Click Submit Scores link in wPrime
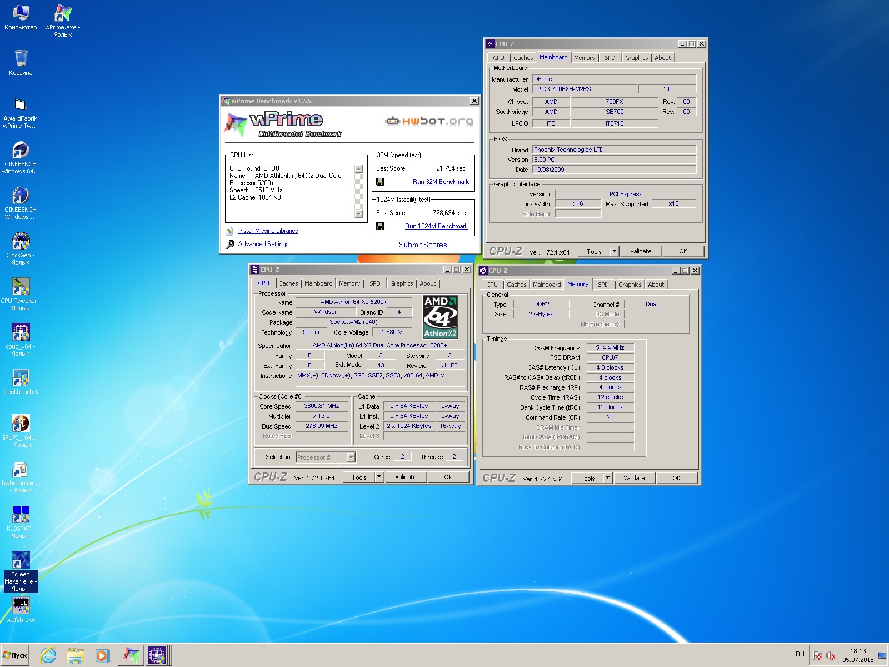889x667 pixels. tap(423, 245)
